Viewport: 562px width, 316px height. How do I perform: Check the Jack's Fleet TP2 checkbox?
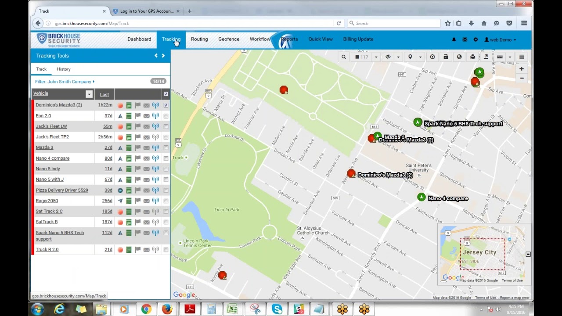[x=166, y=137]
